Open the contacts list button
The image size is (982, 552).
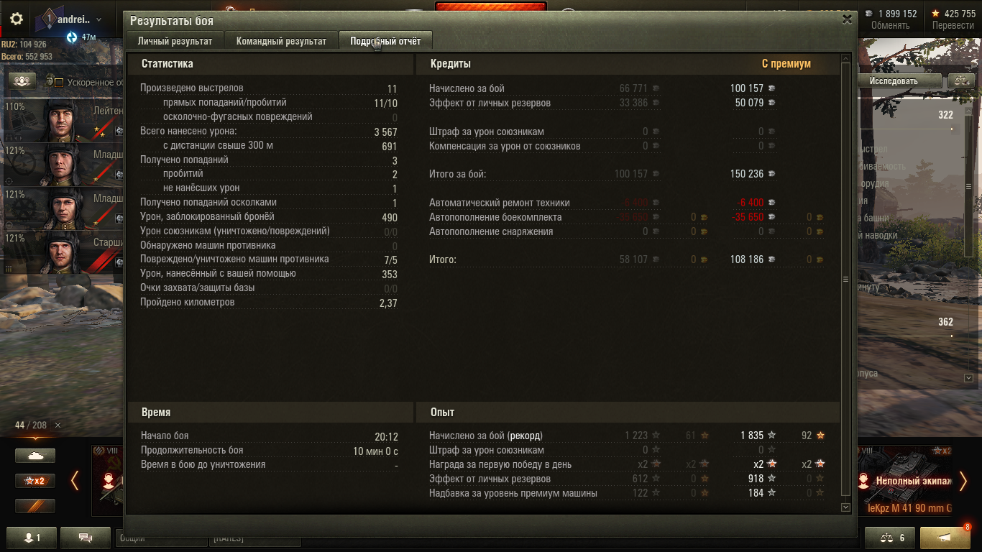click(x=33, y=538)
